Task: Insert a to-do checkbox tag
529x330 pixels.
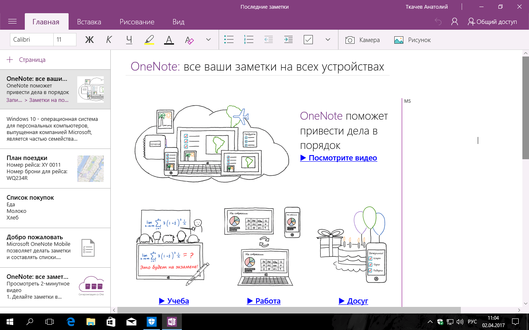Action: click(308, 40)
